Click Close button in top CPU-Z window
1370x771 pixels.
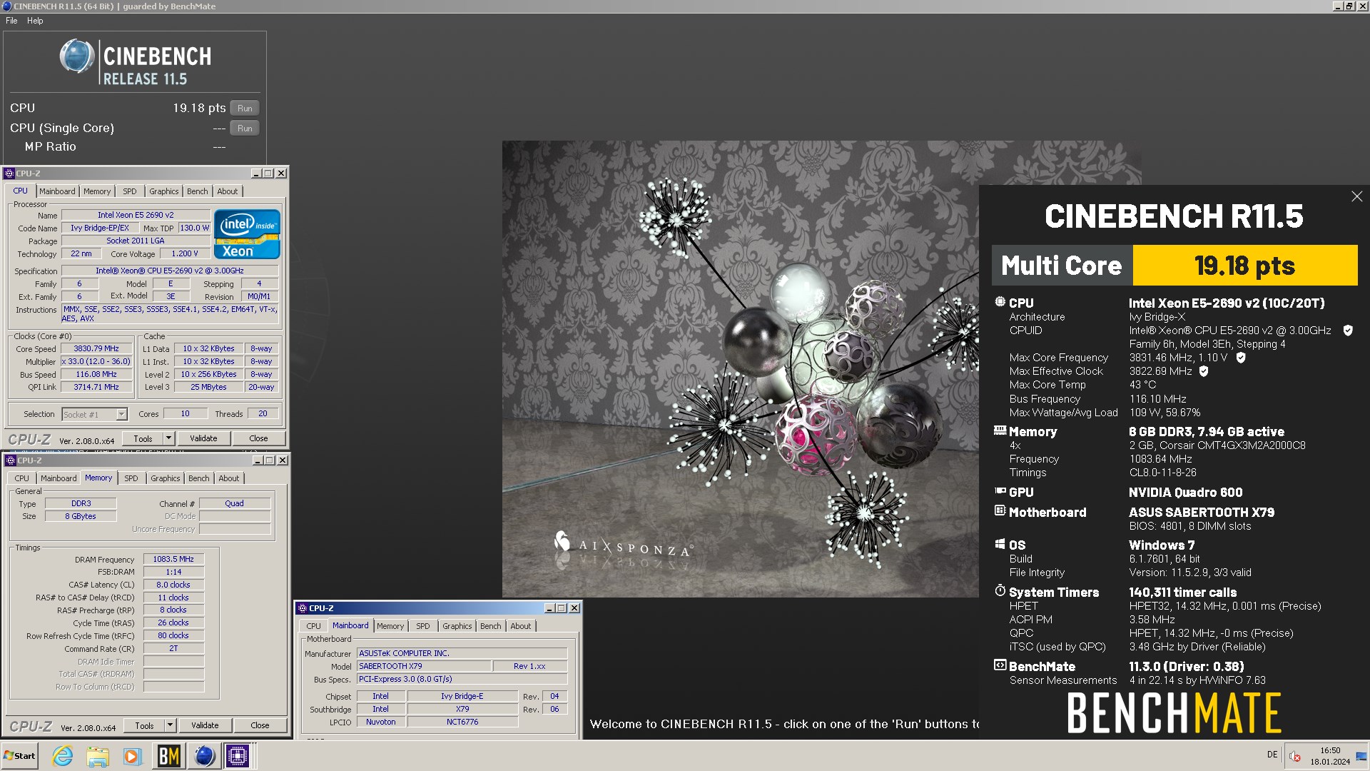pos(258,438)
